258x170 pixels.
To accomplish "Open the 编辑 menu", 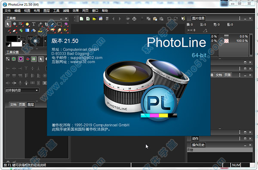I will coord(17,11).
